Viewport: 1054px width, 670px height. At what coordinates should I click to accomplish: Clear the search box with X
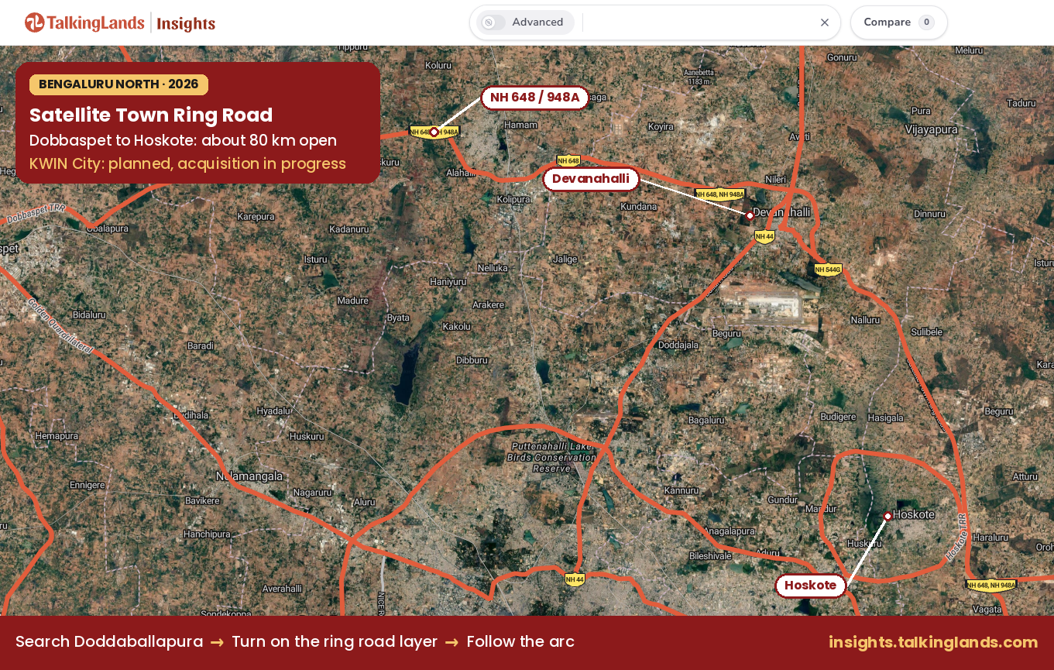[x=825, y=22]
